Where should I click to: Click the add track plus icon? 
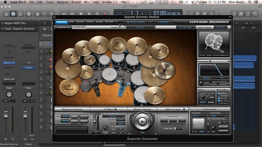(x=45, y=29)
